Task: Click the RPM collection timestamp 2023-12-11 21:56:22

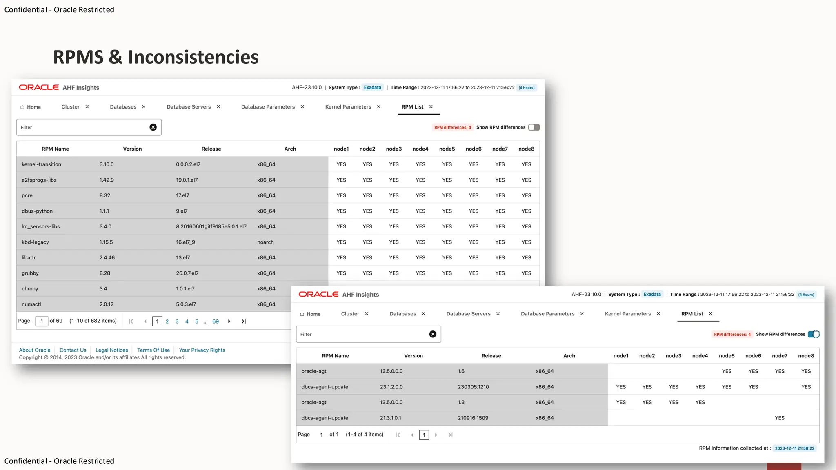Action: [x=794, y=448]
